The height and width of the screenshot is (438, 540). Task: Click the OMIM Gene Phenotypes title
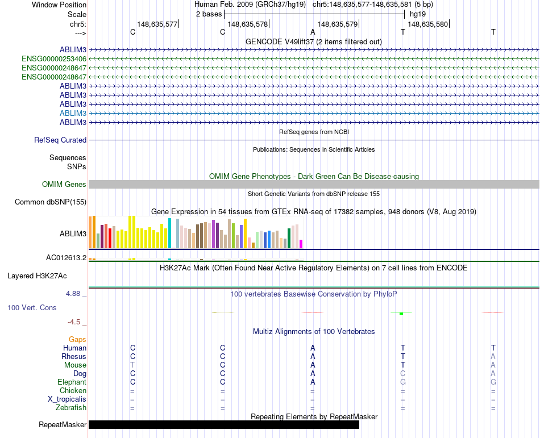[314, 176]
